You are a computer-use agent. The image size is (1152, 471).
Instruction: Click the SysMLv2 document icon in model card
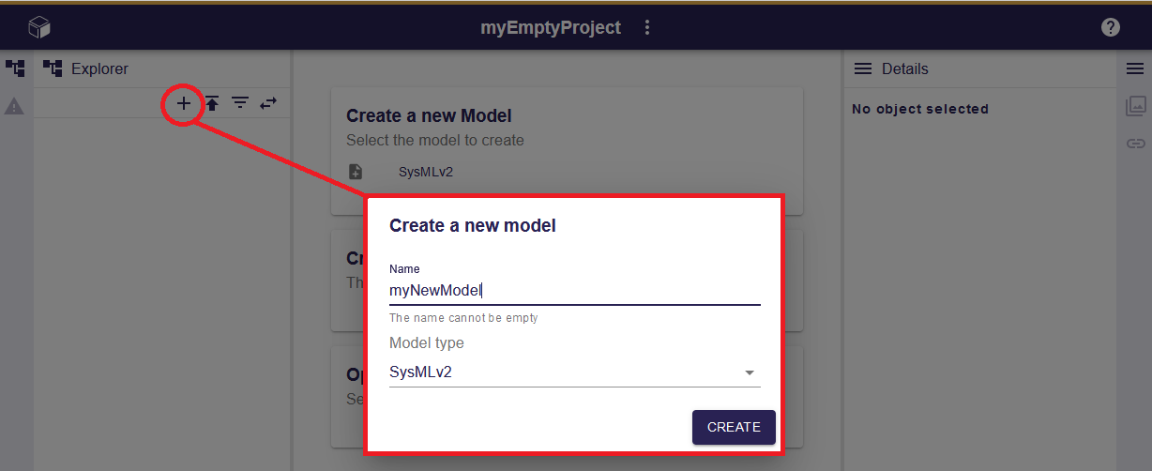356,172
